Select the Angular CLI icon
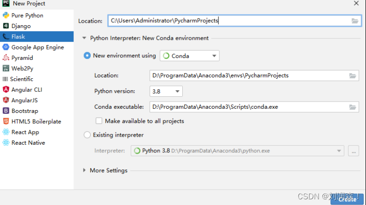This screenshot has width=366, height=205. pos(6,90)
